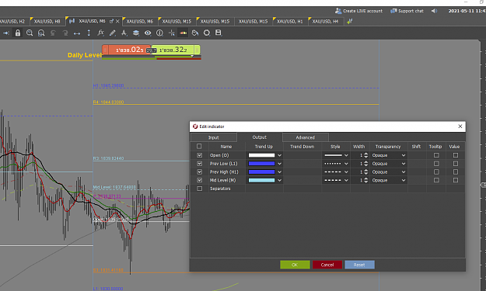Click Create LIVE account link
Viewport: 486px width, 291px height.
tap(358, 11)
